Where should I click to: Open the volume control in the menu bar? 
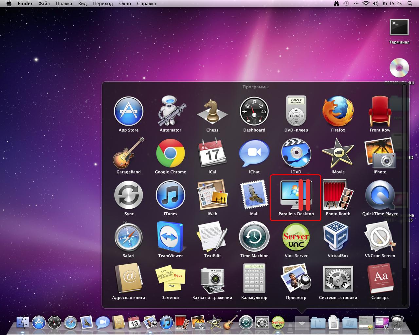tap(375, 4)
